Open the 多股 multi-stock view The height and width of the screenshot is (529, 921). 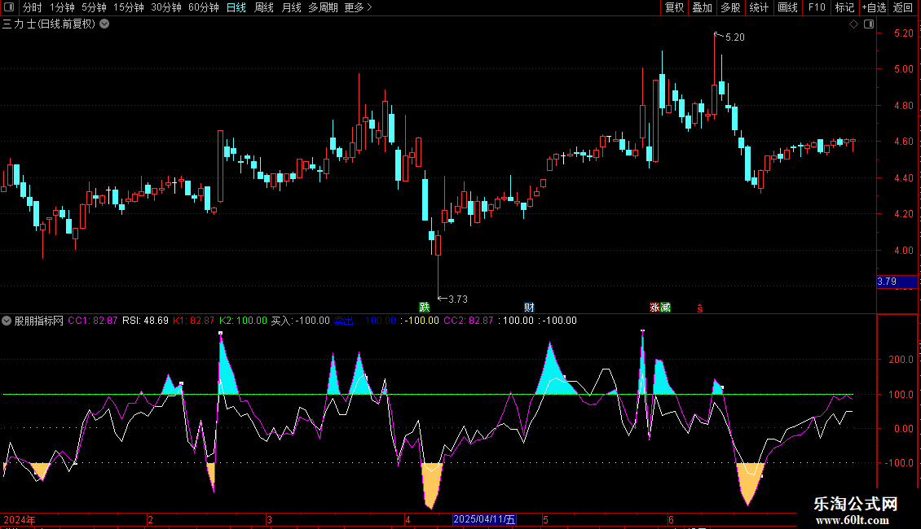(731, 7)
